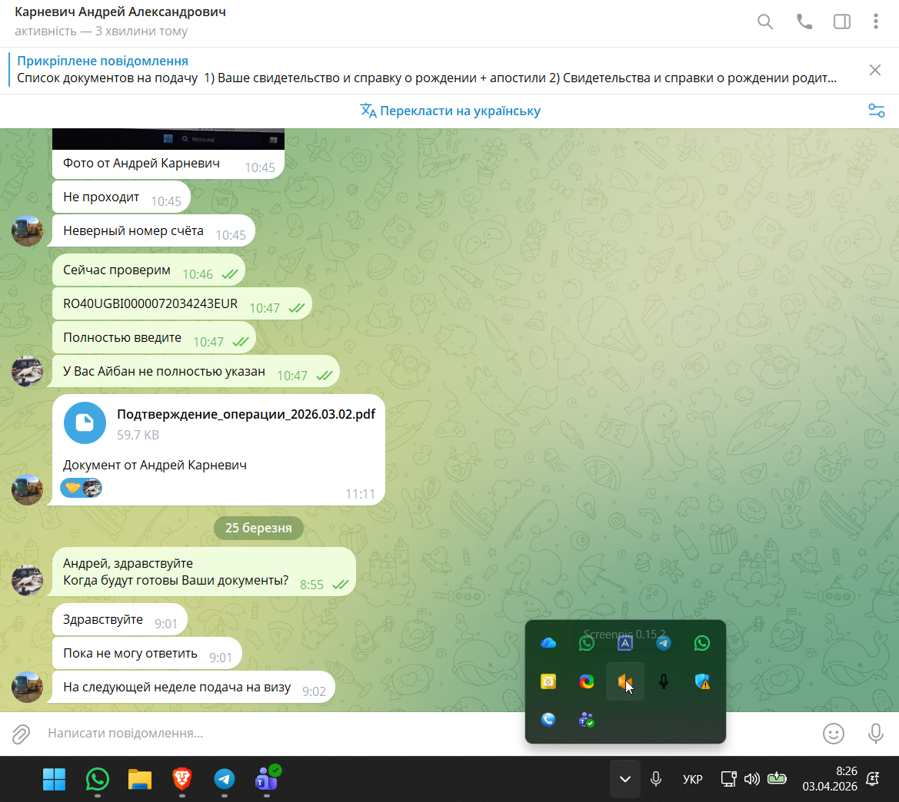Screen dimensions: 899x802
Task: Click the blue A icon in tray popup
Action: 625,643
